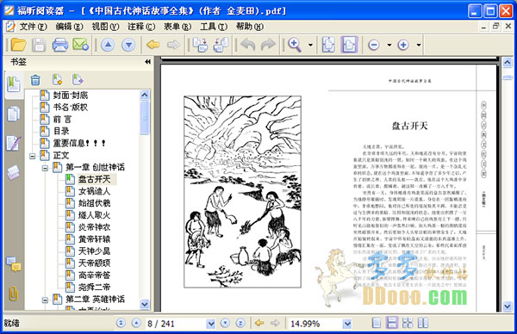Go to next page with down arrow

click(x=128, y=45)
